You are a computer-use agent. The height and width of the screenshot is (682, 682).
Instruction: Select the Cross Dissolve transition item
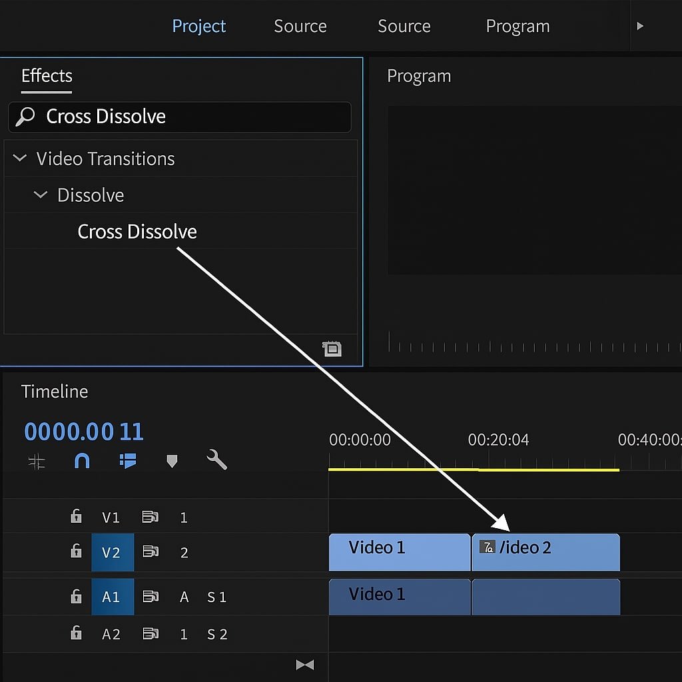pos(137,231)
